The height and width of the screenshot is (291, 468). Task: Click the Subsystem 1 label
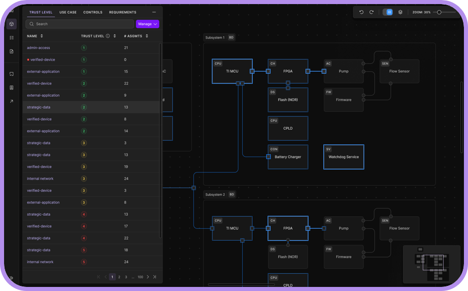[x=215, y=38]
